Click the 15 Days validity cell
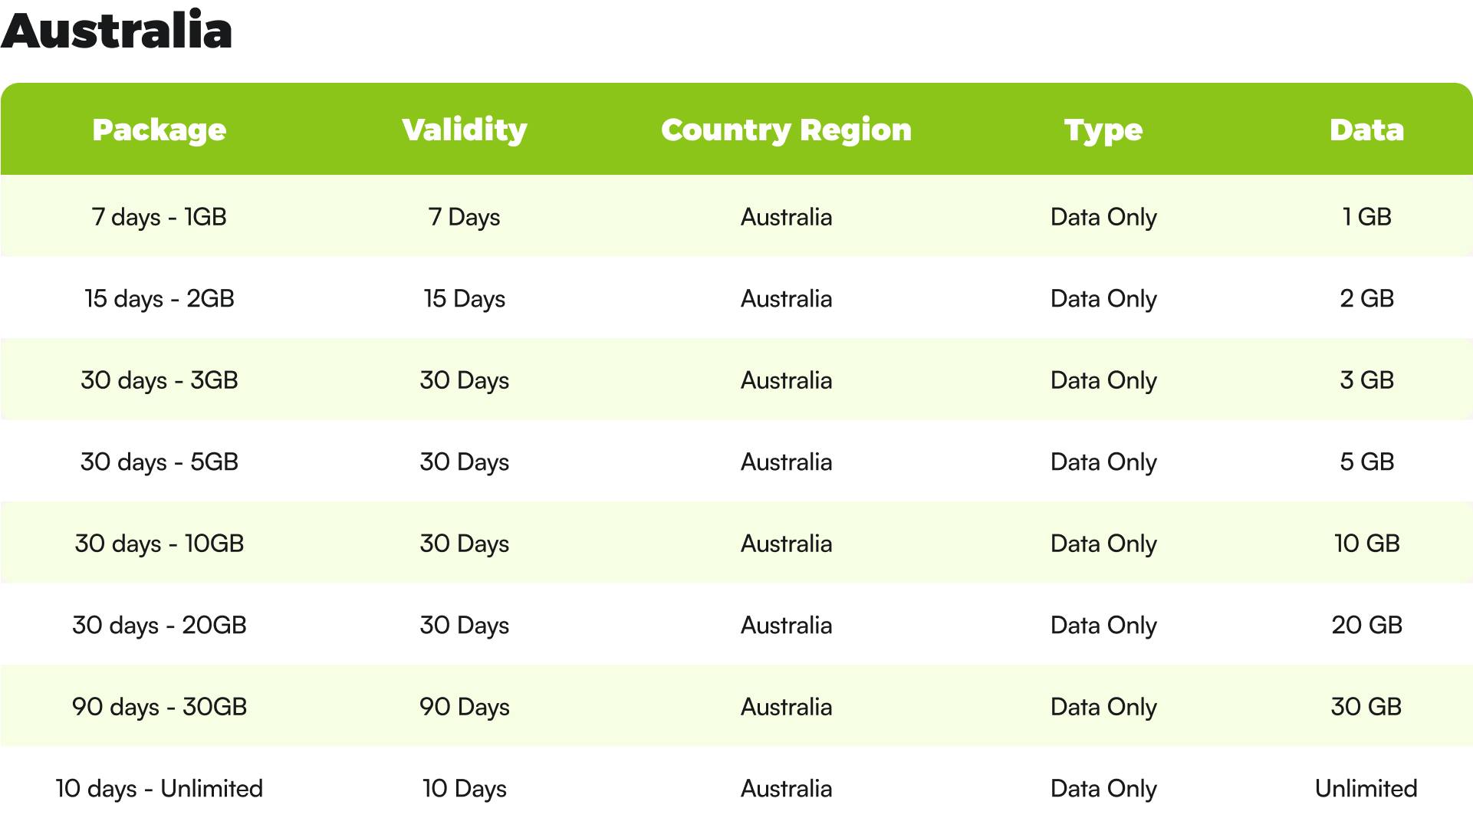This screenshot has height=828, width=1473. (465, 298)
